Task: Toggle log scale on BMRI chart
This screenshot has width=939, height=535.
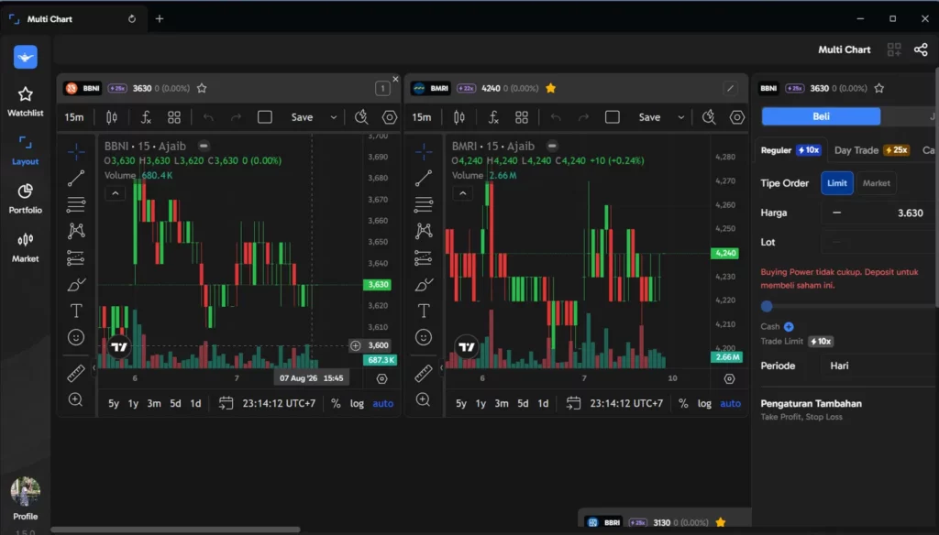Action: click(704, 403)
